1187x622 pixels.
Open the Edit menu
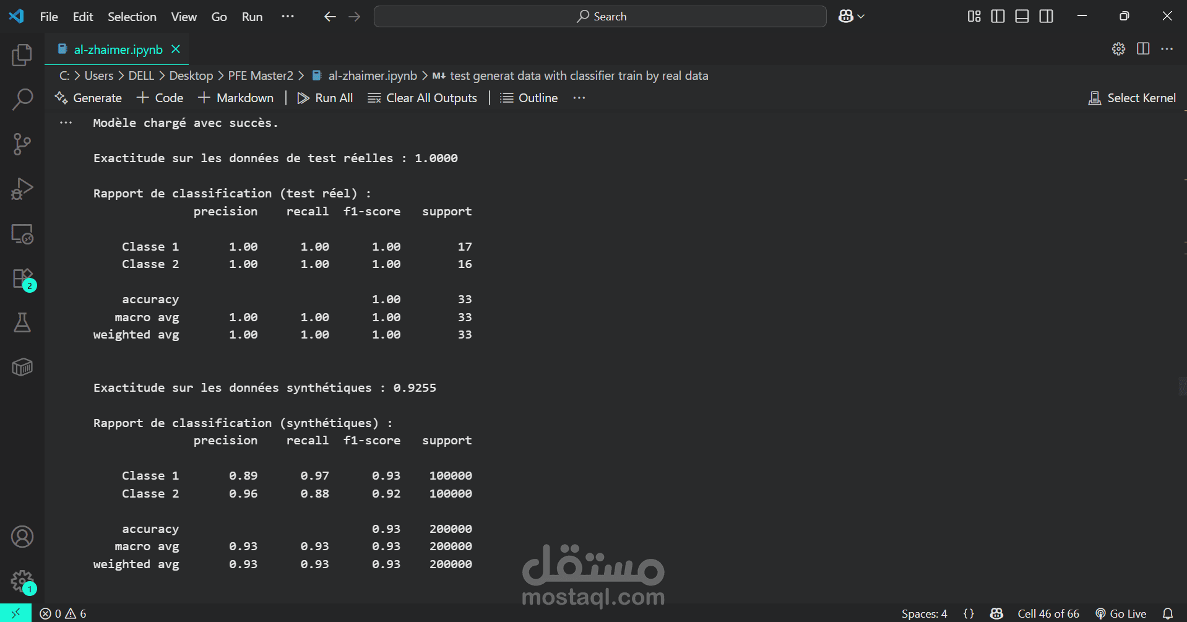point(83,17)
